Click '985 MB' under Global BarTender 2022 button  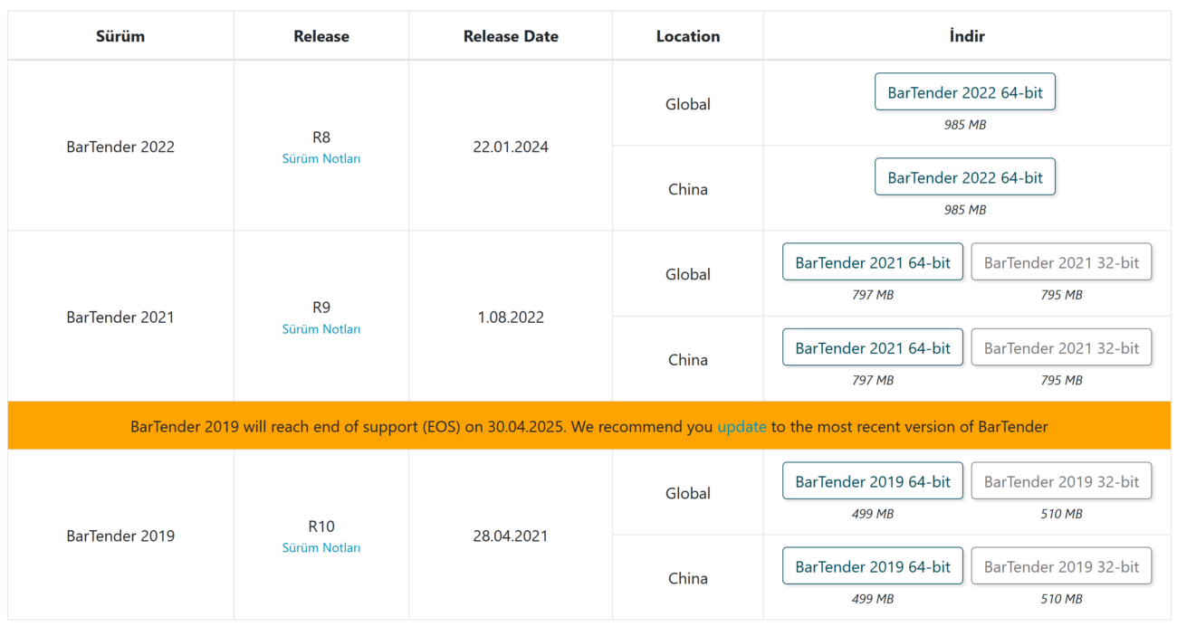click(965, 125)
